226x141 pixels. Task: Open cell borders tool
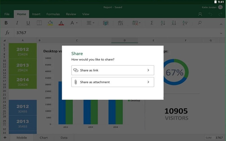(x=39, y=23)
